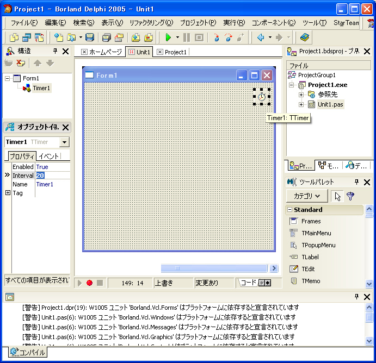376x363 pixels.
Task: Click the Enabled property value True
Action: coord(42,167)
